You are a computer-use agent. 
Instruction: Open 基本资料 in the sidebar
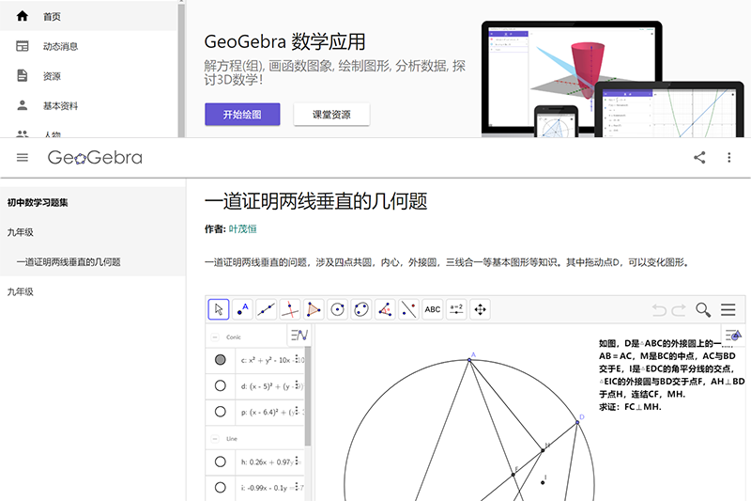(x=88, y=105)
